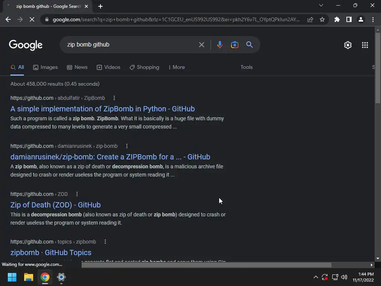Open File Explorer from taskbar
Image resolution: width=381 pixels, height=286 pixels.
[28, 277]
